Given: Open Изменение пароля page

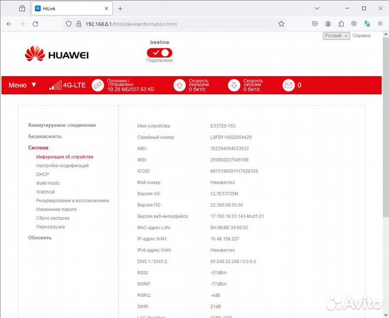Looking at the screenshot, I should [x=56, y=209].
